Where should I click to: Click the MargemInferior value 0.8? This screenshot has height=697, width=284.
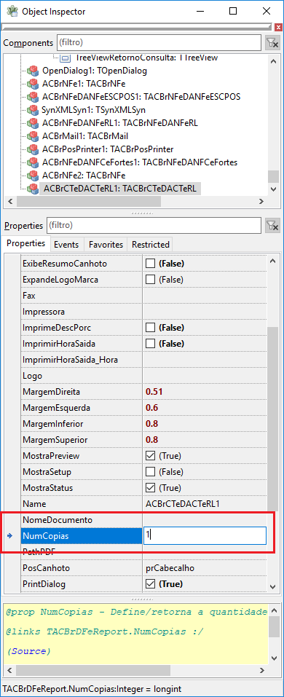pyautogui.click(x=152, y=424)
